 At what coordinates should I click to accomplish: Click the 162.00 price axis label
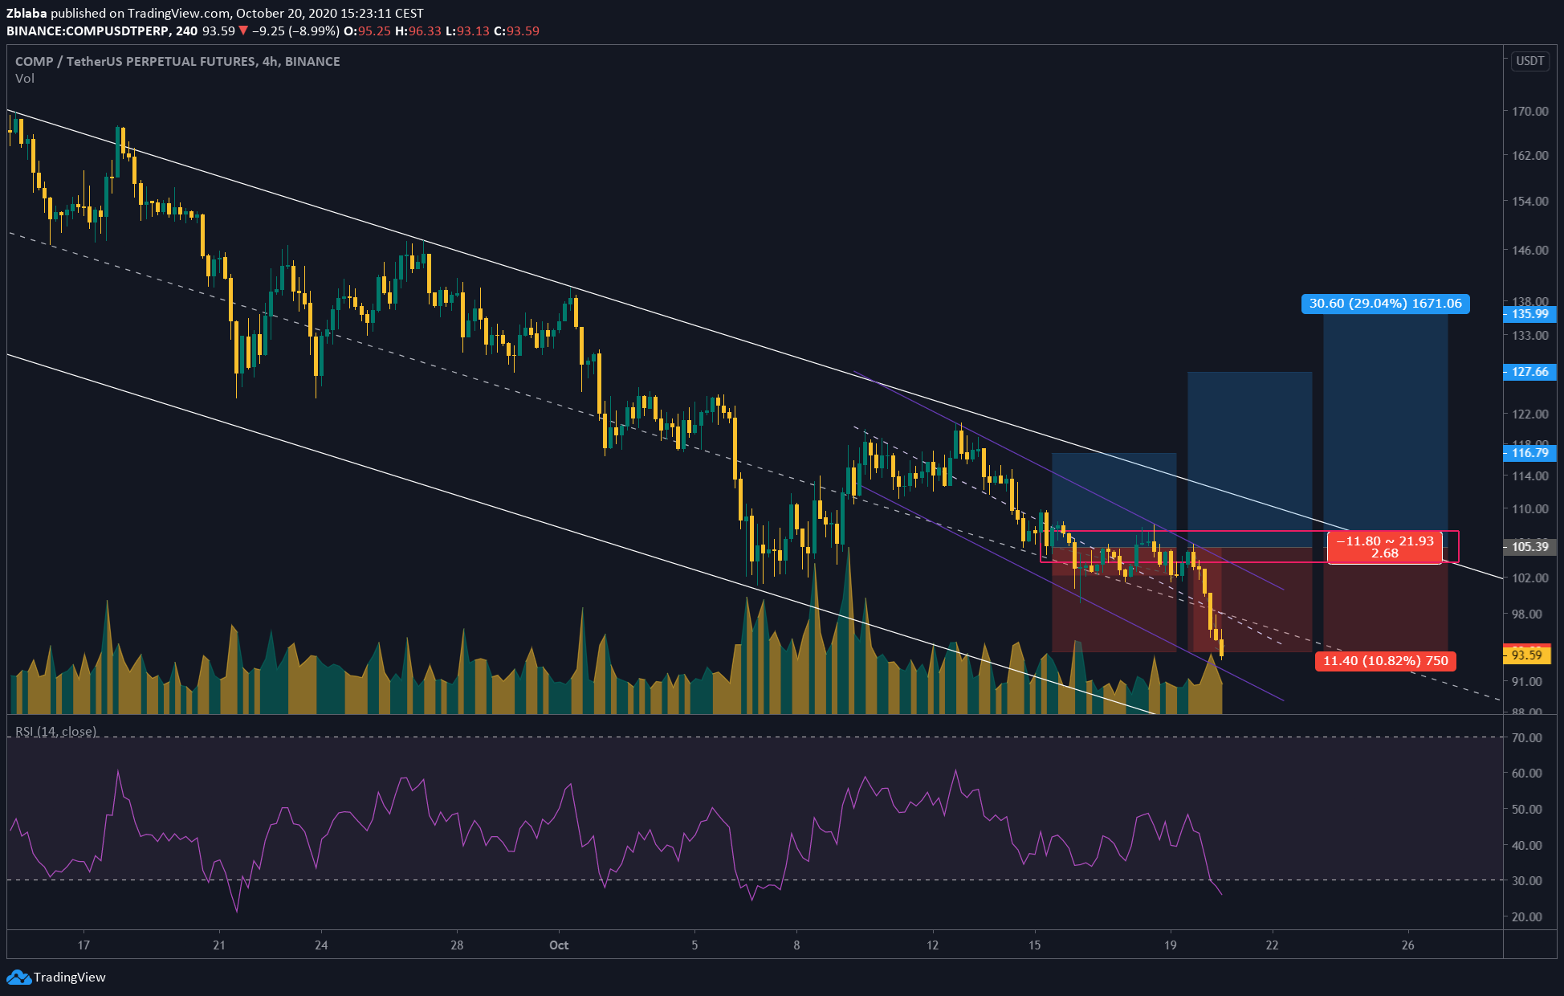1530,156
